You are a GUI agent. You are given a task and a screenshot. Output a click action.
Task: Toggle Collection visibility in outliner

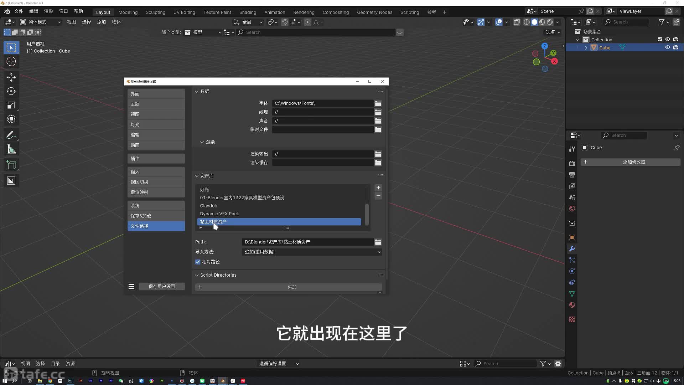668,40
